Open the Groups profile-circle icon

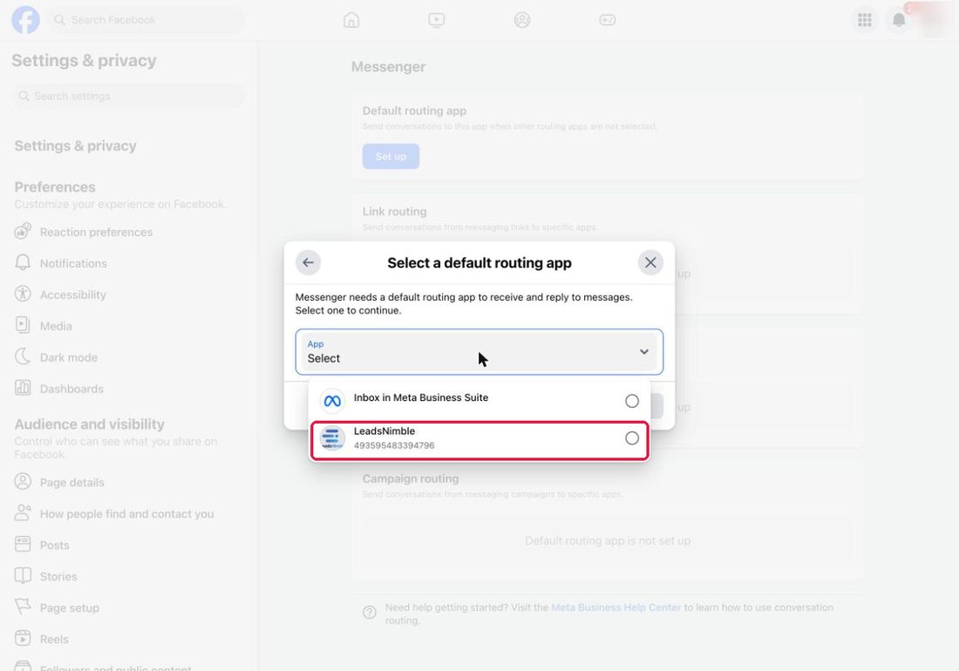522,20
